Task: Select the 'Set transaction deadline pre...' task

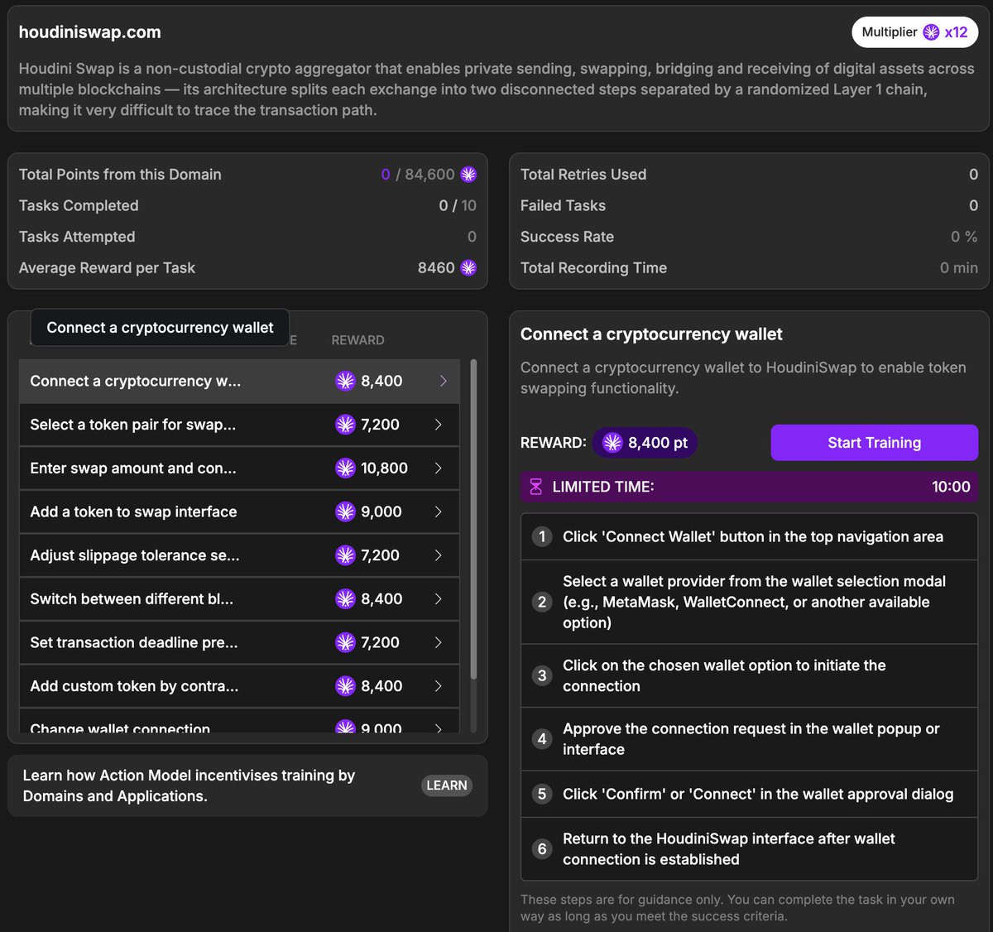Action: pyautogui.click(x=239, y=642)
